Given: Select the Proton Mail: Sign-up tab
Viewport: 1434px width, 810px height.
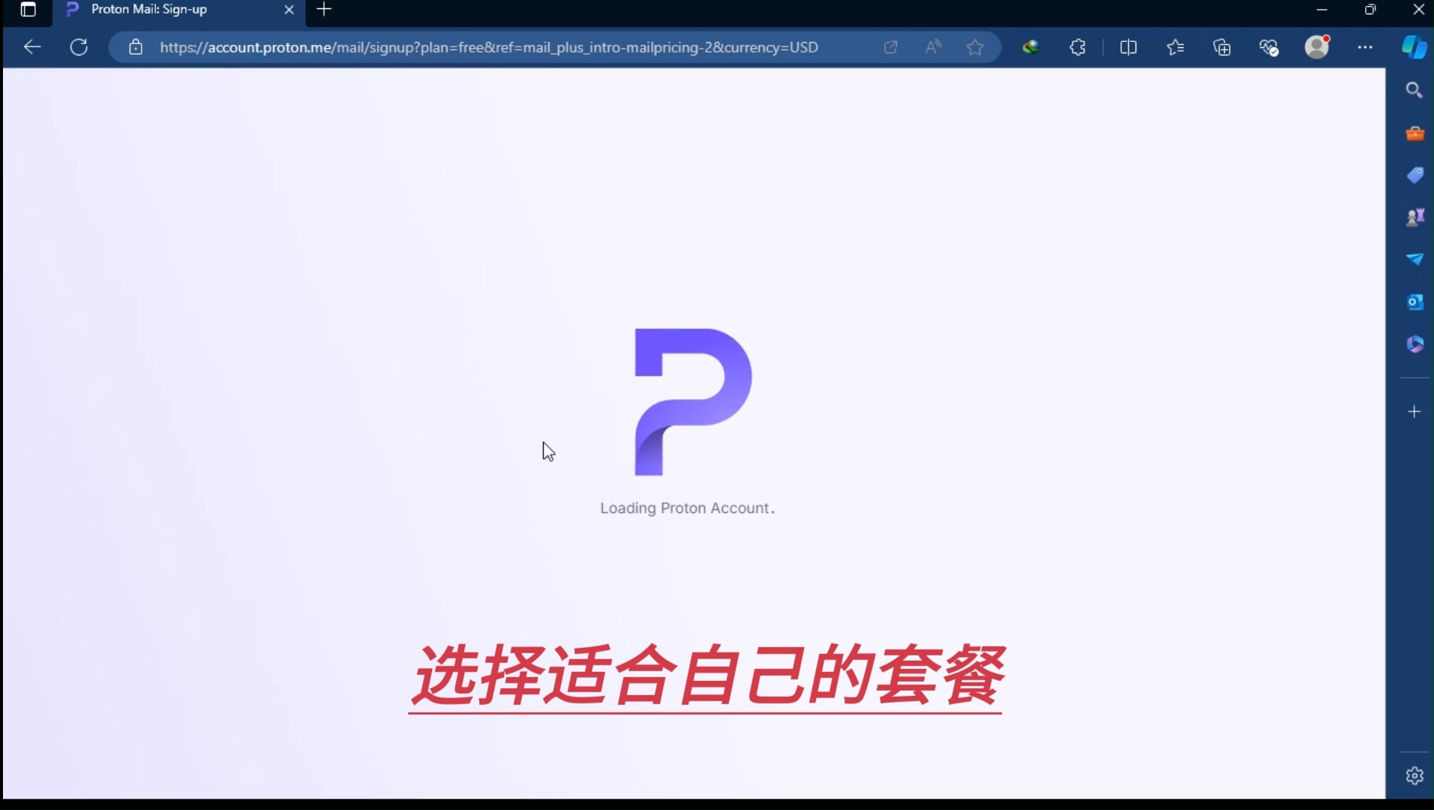Looking at the screenshot, I should tap(180, 10).
